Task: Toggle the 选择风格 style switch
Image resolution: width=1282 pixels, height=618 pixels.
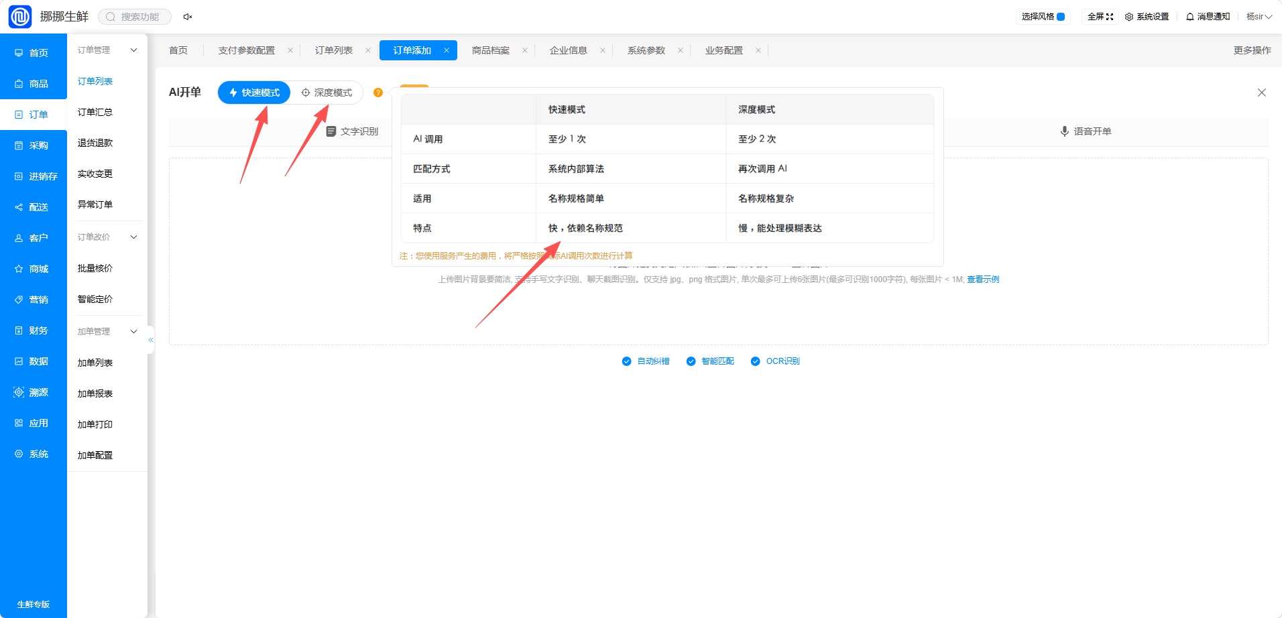Action: click(1061, 17)
